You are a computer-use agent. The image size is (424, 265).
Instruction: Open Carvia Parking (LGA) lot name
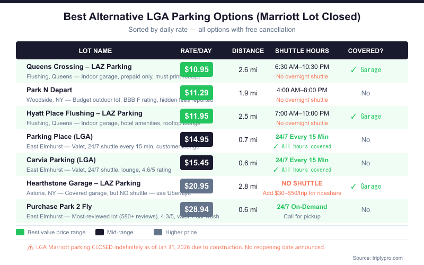pos(60,160)
